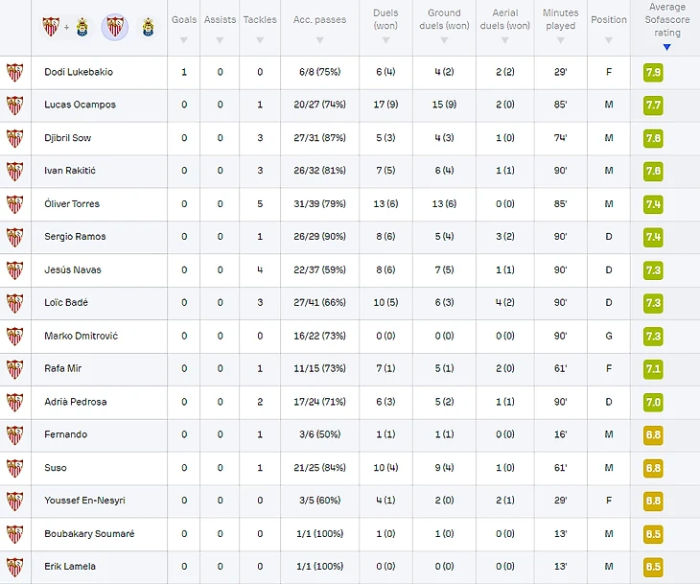Click team crest next to Djibril Sow
Viewport: 700px width, 584px height.
(x=14, y=138)
